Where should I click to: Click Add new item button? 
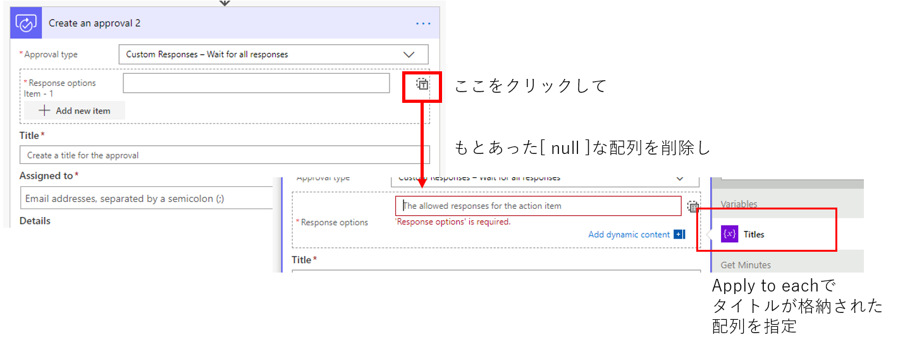(75, 110)
